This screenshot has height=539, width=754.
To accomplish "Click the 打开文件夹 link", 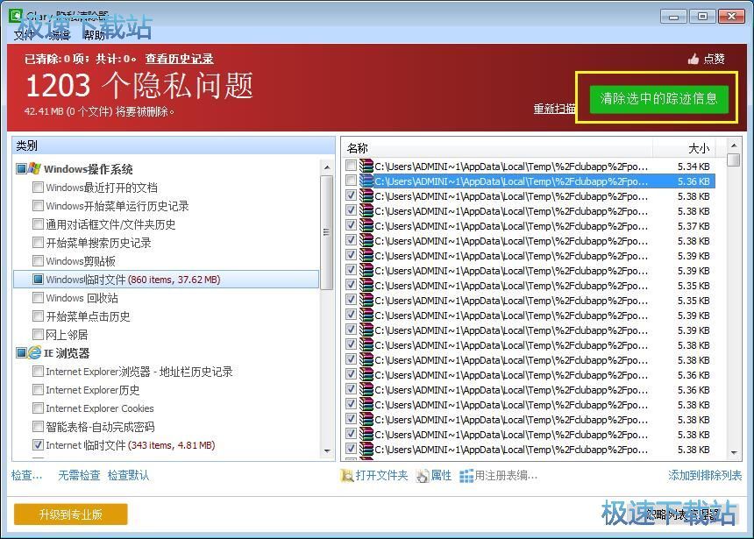I will [x=381, y=476].
